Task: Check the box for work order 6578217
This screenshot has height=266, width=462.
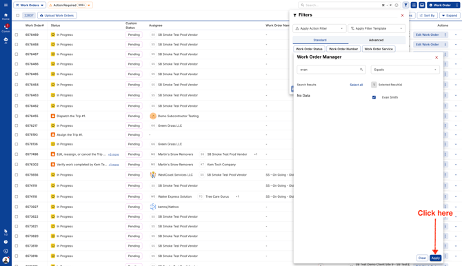Action: 17,125
